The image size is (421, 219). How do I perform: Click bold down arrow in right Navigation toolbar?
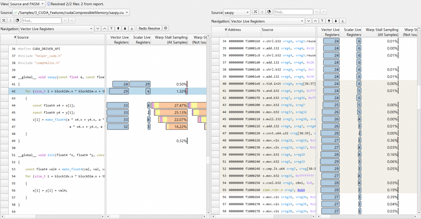336,21
